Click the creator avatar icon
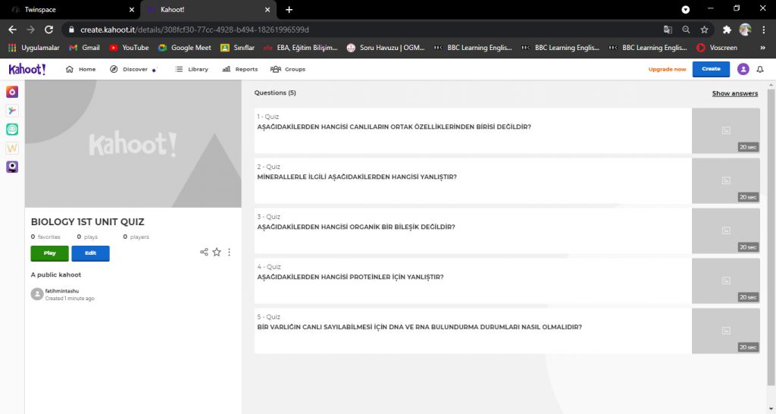 (x=37, y=294)
